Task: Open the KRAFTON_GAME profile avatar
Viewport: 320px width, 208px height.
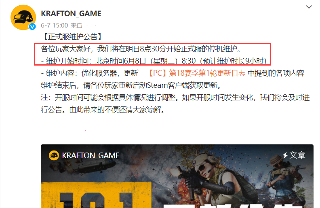Action: tap(23, 17)
